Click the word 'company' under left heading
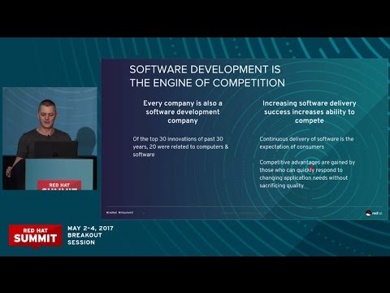Screen dimensions: 390x293 click(x=183, y=120)
